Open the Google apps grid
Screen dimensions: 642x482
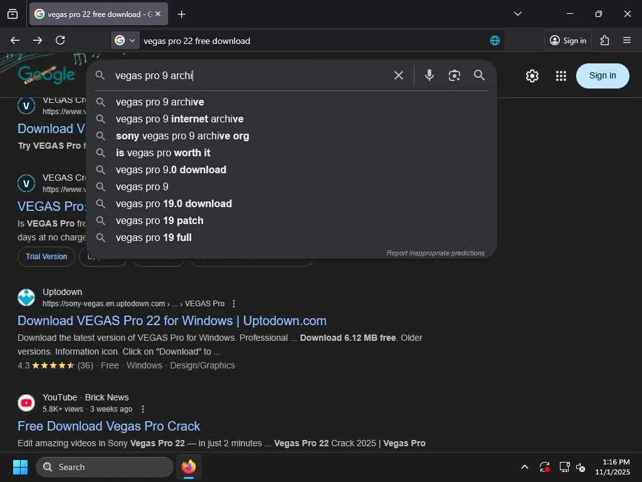click(561, 76)
